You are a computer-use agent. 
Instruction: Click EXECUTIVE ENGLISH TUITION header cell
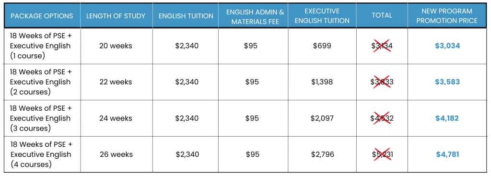click(x=322, y=16)
